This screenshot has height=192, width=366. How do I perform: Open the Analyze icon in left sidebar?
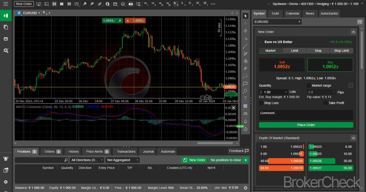pyautogui.click(x=5, y=50)
